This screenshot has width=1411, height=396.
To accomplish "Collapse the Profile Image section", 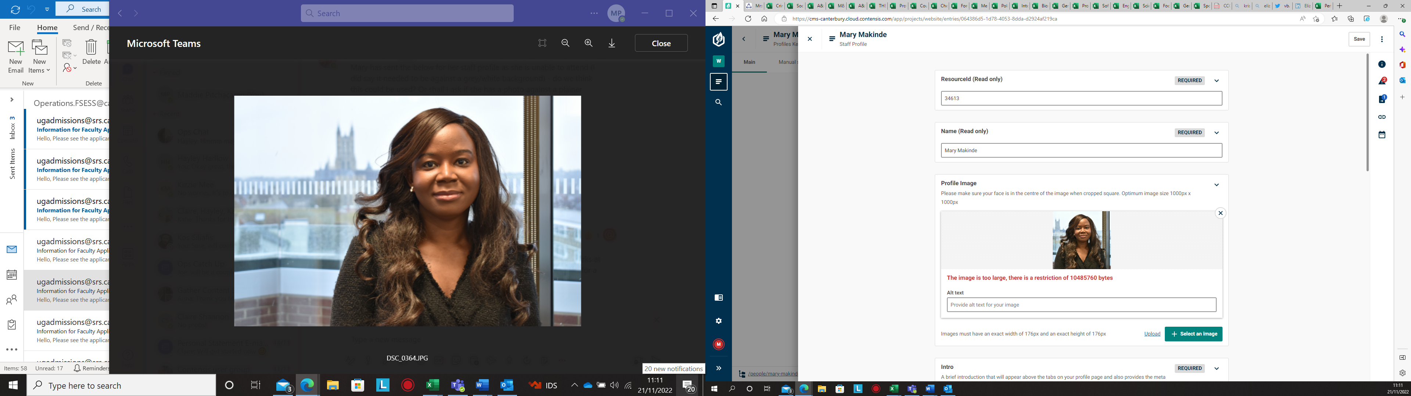I will [1217, 185].
